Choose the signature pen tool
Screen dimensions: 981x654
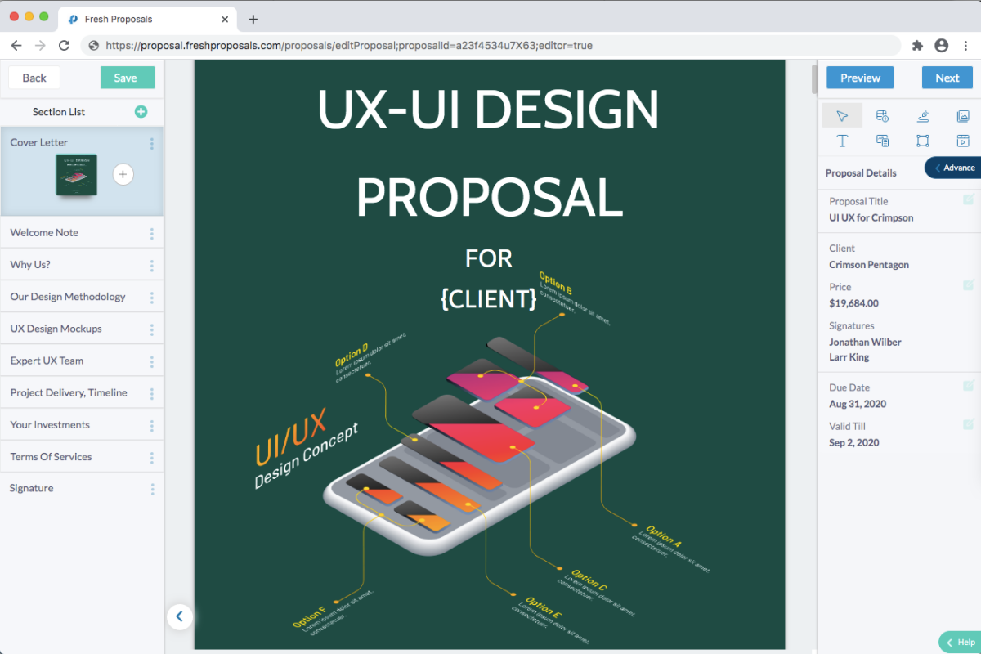pos(923,116)
